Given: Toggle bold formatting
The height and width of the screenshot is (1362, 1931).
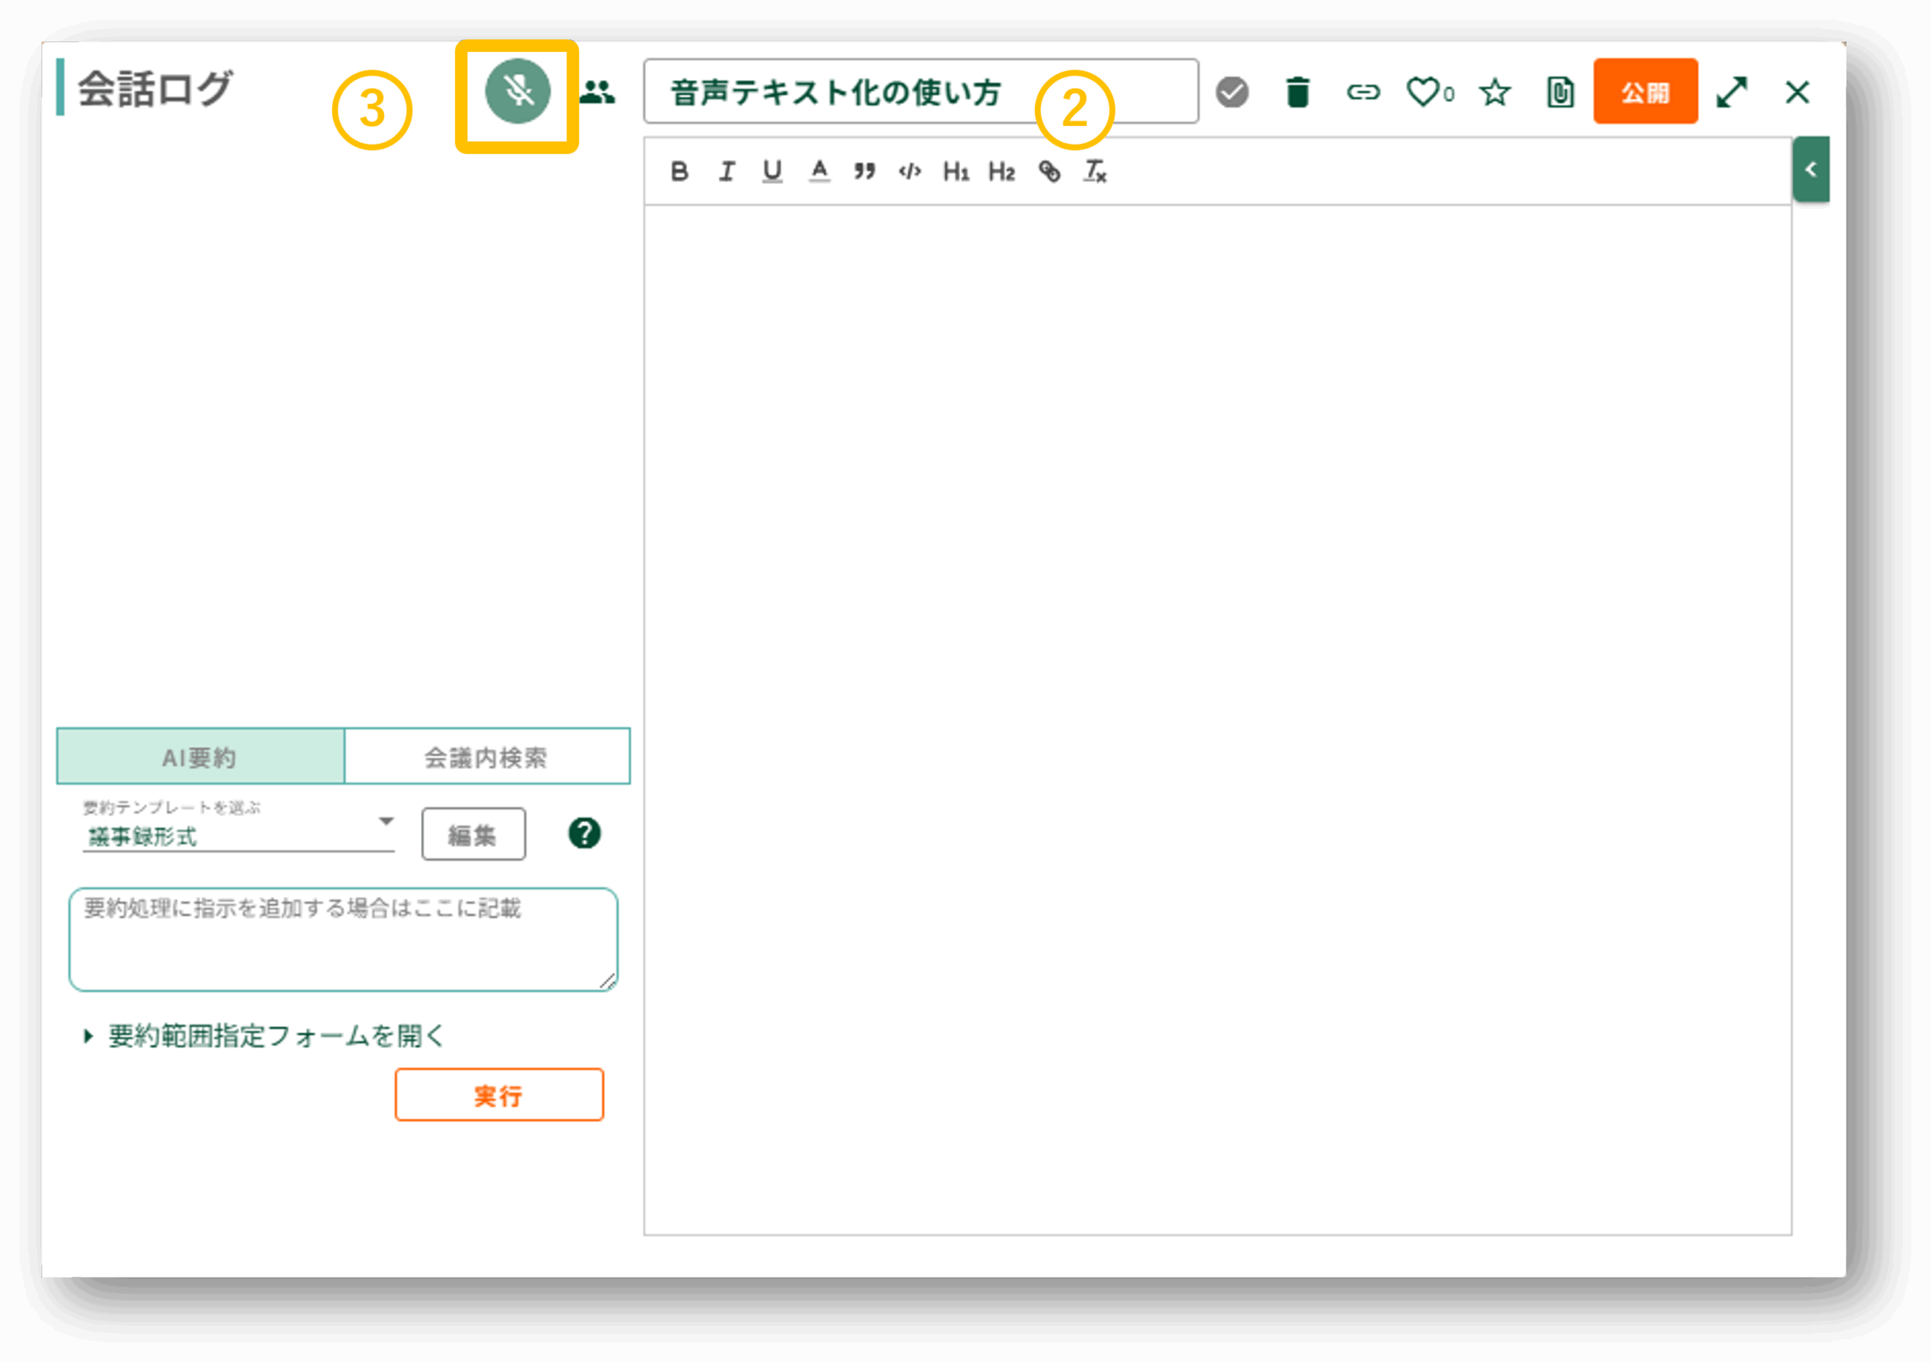Looking at the screenshot, I should (x=680, y=171).
